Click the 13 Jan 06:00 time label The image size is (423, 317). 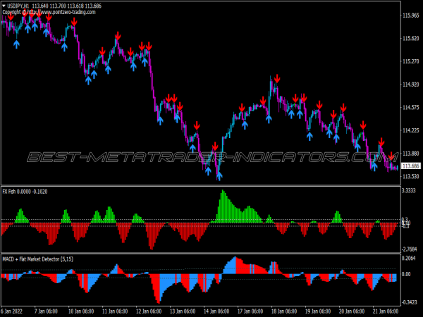[183, 311]
